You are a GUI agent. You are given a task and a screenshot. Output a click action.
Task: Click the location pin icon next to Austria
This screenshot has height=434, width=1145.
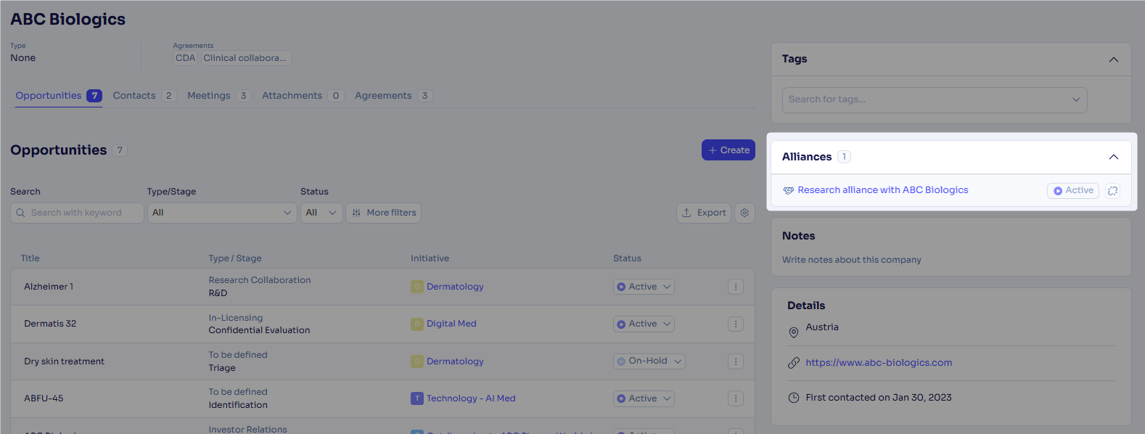click(794, 332)
